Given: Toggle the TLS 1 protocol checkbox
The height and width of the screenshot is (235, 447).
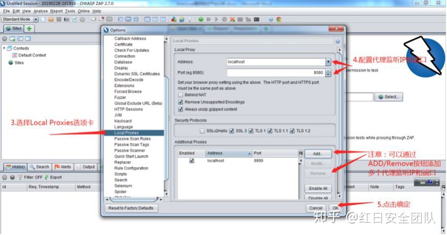Looking at the screenshot, I should (x=251, y=131).
